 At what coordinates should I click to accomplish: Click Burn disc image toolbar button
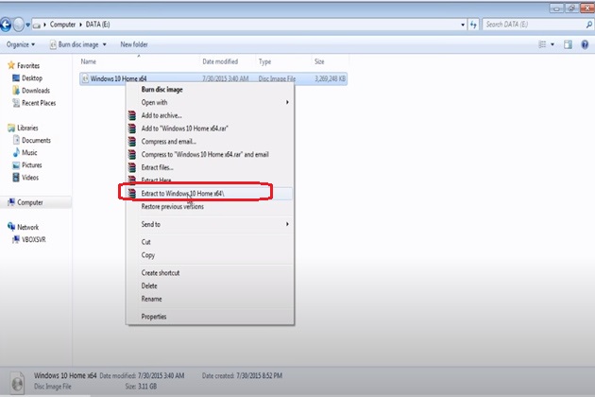[75, 44]
